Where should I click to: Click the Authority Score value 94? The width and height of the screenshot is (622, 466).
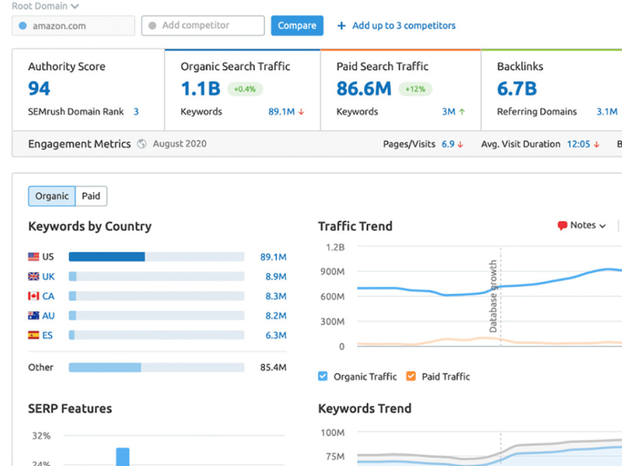pyautogui.click(x=39, y=88)
